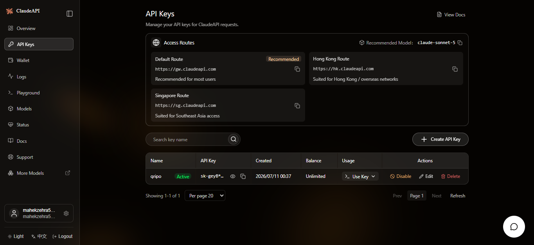This screenshot has height=245, width=534.
Task: Collapse the sidebar with the panel icon
Action: (x=70, y=14)
